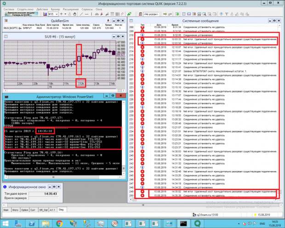Expand the arrow next to crosshair tool

click(x=65, y=14)
